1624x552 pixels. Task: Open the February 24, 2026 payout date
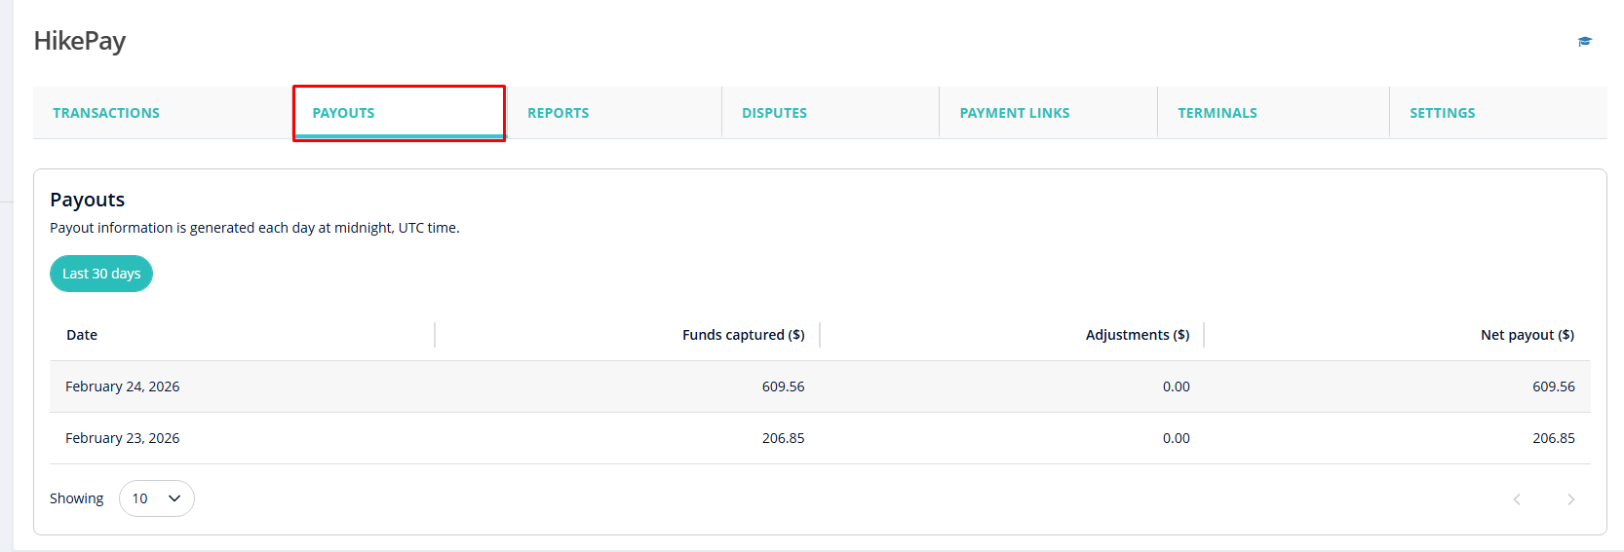(x=123, y=386)
